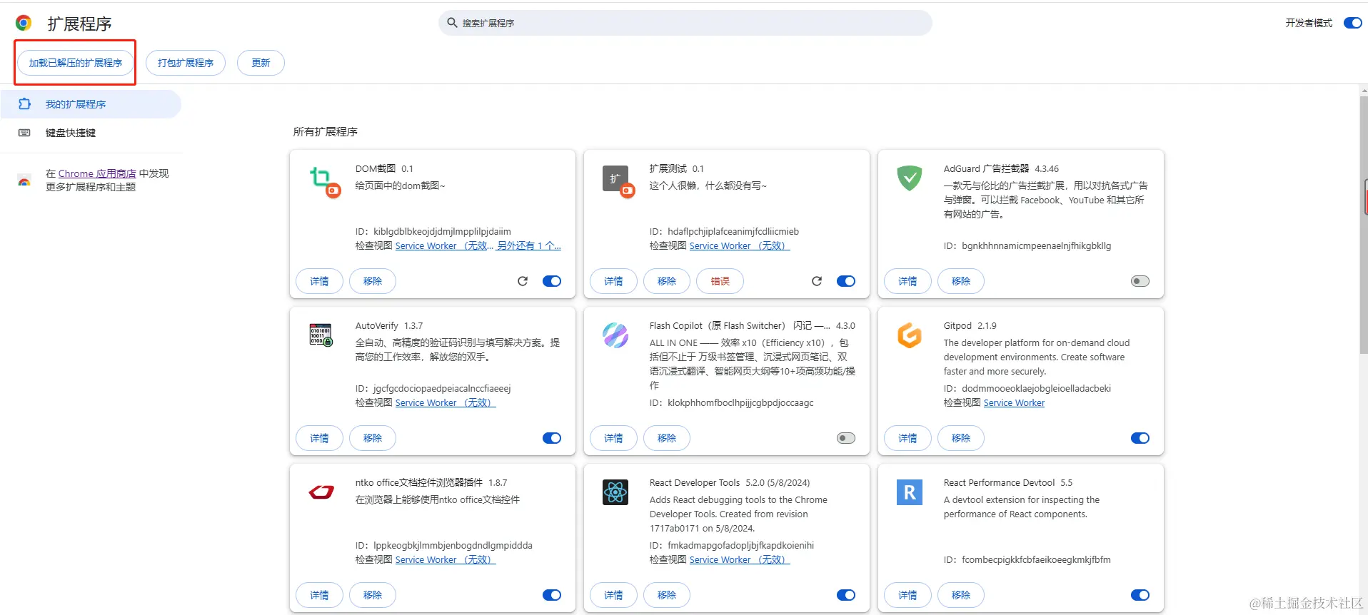Inspect Gitpod Service Worker link

1014,402
